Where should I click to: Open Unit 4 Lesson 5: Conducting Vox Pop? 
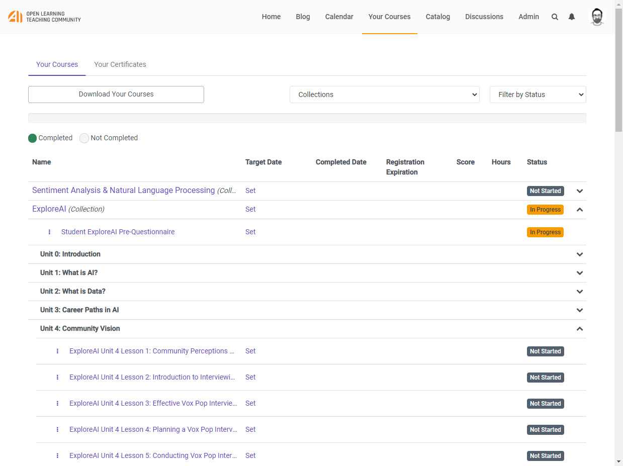coord(153,455)
